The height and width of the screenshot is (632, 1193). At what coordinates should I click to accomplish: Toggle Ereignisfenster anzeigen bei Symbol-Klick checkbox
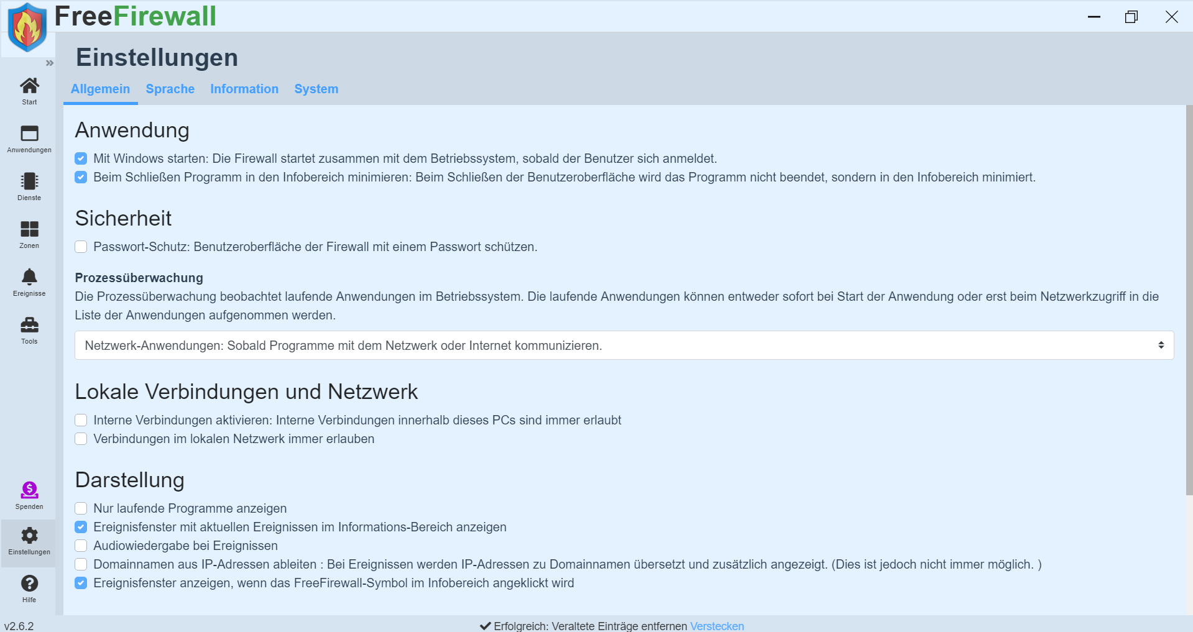[x=81, y=583]
